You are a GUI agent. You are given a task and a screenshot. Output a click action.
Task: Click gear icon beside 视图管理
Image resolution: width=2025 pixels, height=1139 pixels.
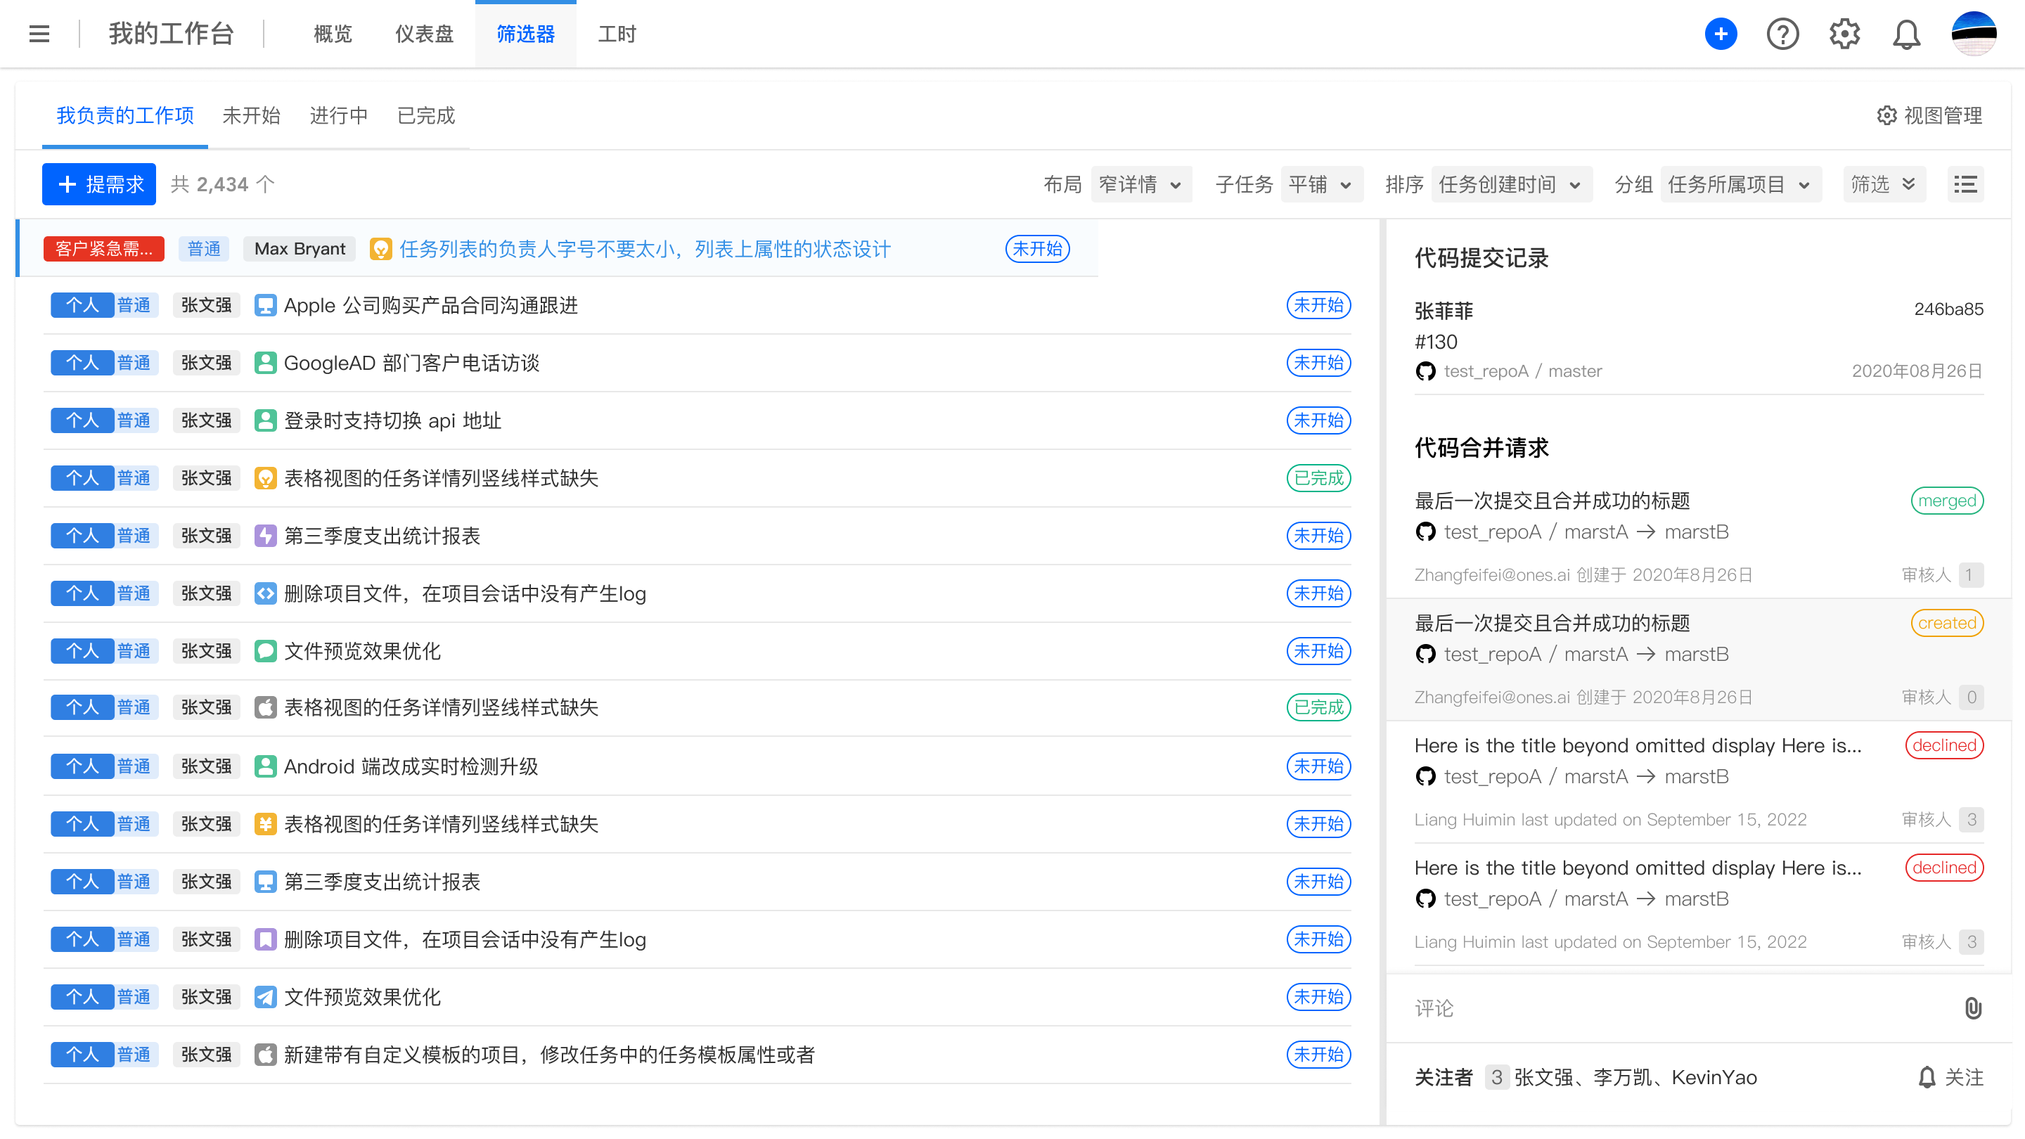tap(1886, 115)
